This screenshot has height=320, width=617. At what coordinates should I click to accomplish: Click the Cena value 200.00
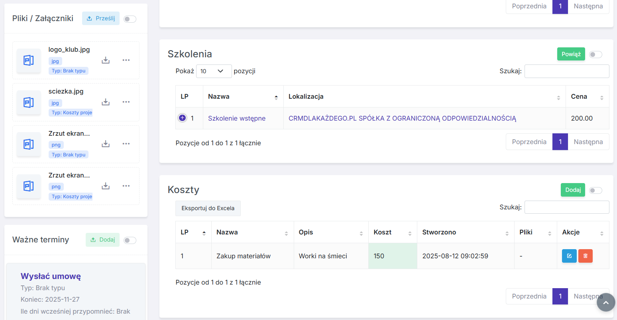pos(582,118)
